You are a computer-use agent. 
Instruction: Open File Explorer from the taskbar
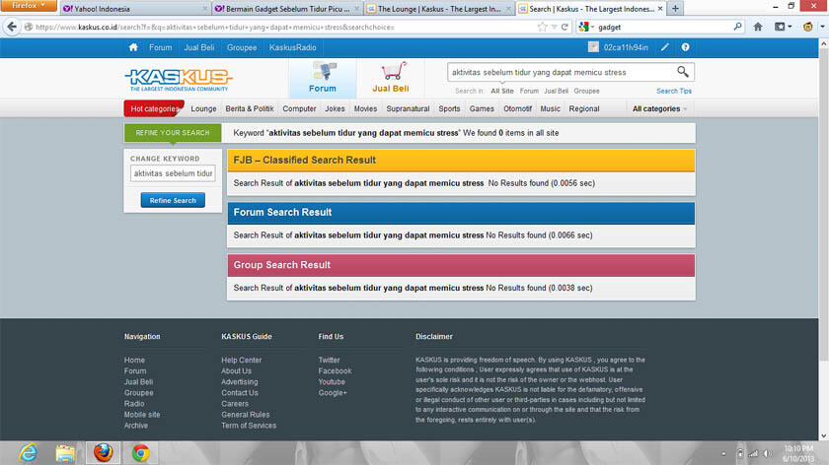pos(65,453)
